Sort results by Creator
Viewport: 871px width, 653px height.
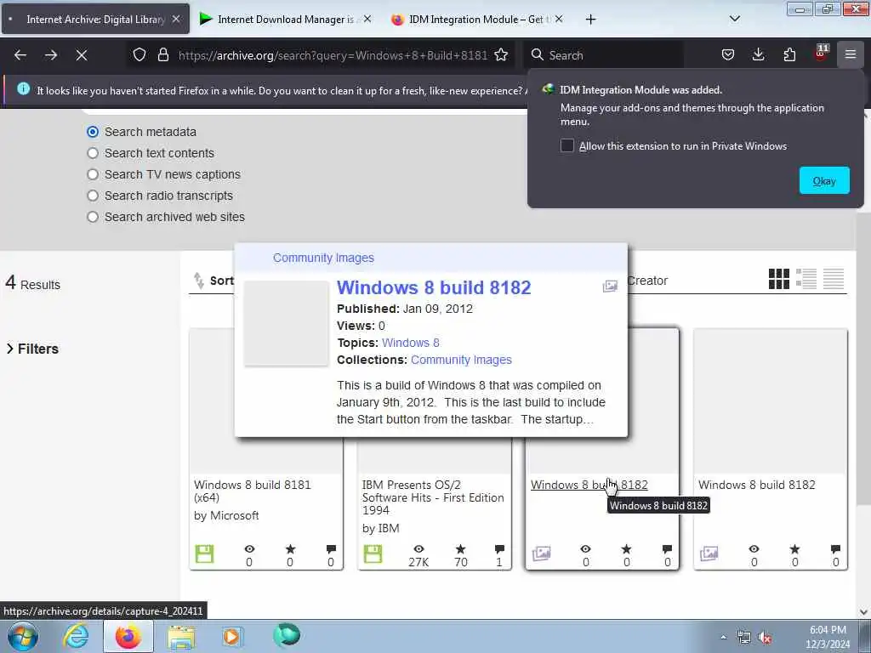coord(647,281)
